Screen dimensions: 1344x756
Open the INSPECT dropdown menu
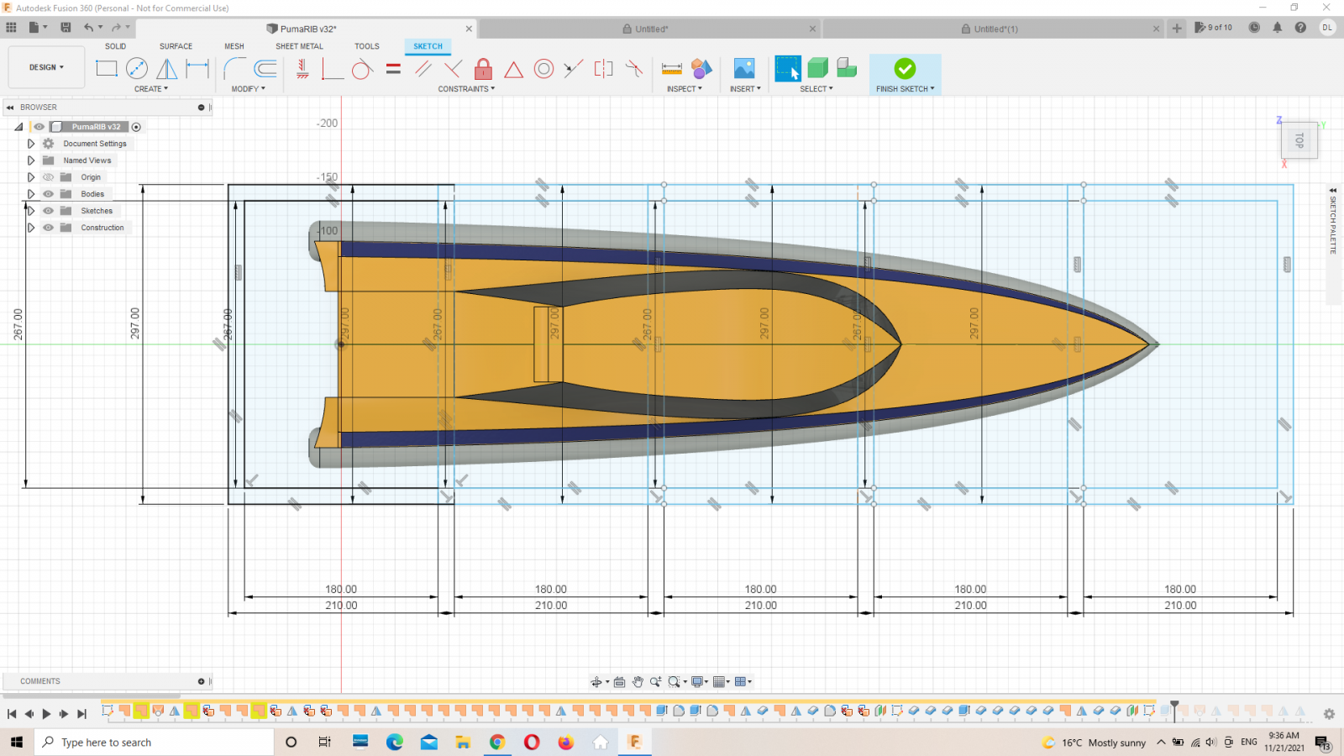pos(684,89)
